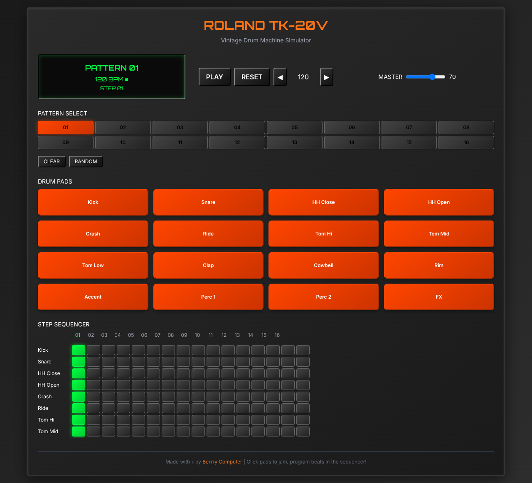Decrease tempo with the left arrow

(280, 77)
